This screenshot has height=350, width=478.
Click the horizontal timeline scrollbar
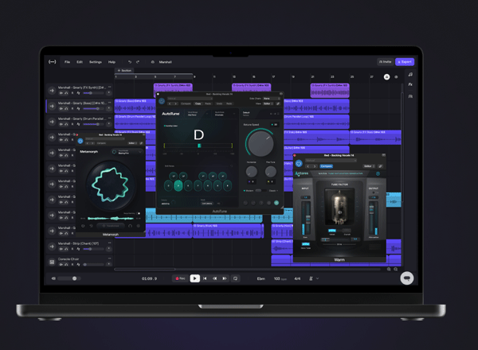tap(145, 270)
